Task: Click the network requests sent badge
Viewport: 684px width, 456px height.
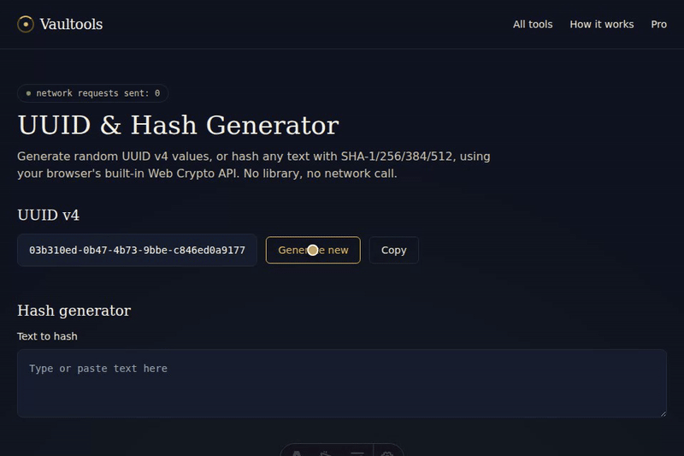Action: [x=93, y=93]
